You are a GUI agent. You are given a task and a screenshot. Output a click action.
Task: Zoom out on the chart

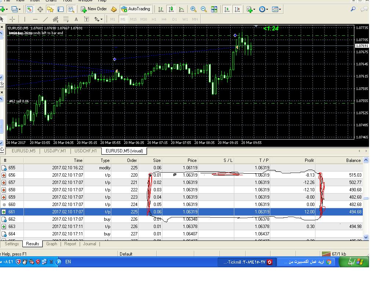[203, 9]
